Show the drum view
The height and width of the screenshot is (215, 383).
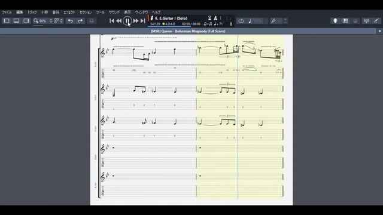click(355, 21)
